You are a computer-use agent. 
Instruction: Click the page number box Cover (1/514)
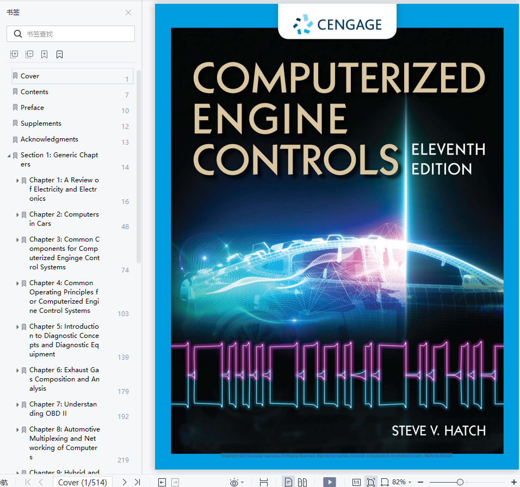click(x=83, y=482)
